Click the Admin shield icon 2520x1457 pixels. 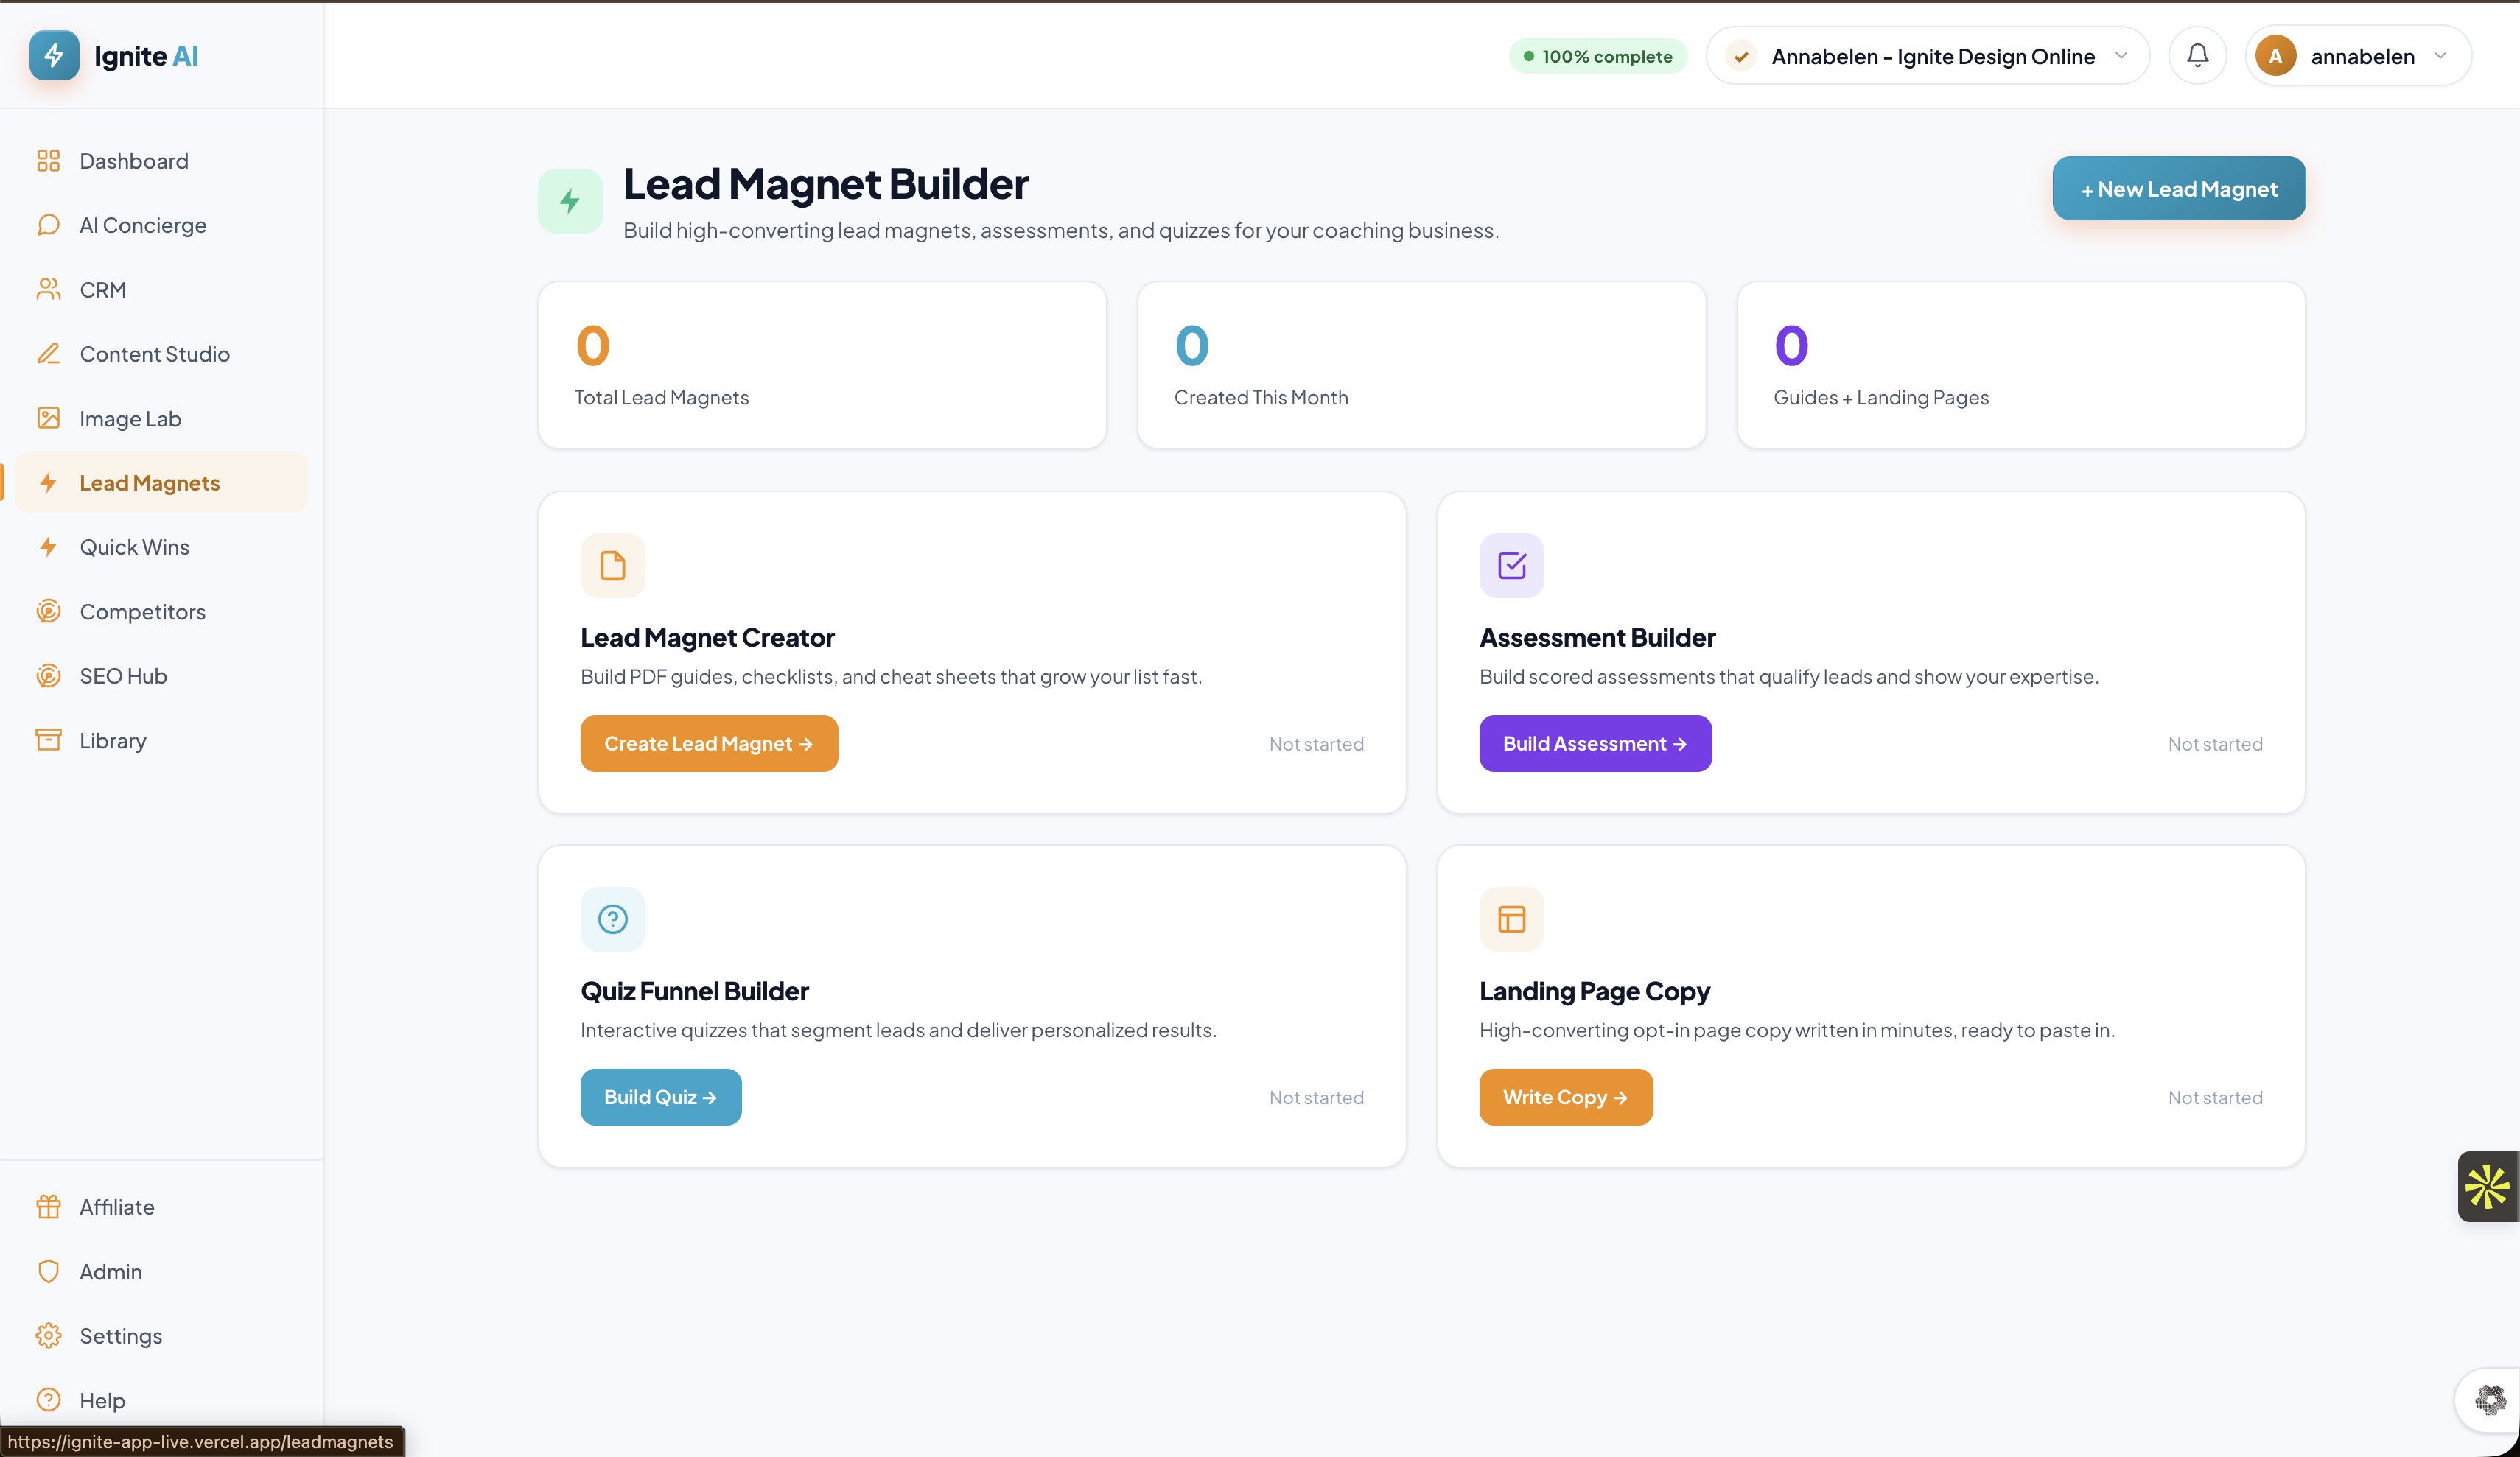48,1272
